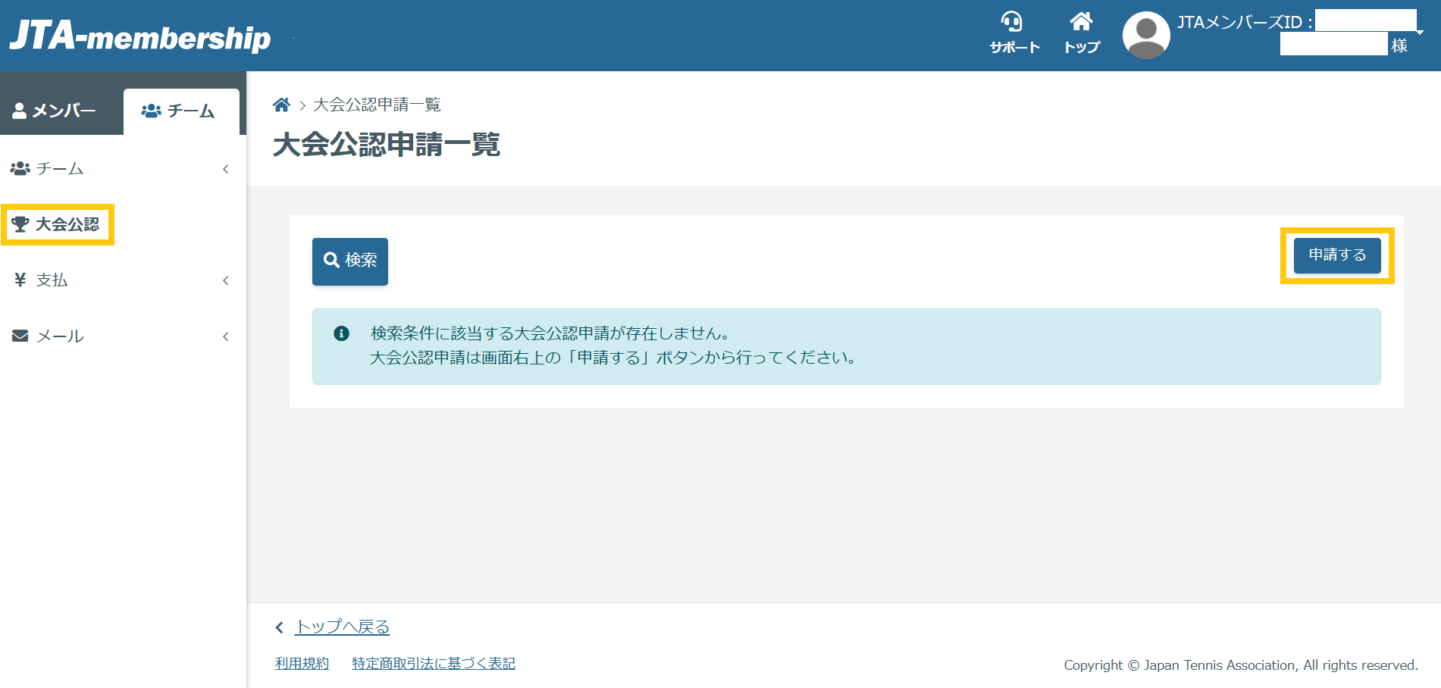This screenshot has width=1441, height=688.
Task: Click the yen icon beside 支払
Action: [20, 280]
